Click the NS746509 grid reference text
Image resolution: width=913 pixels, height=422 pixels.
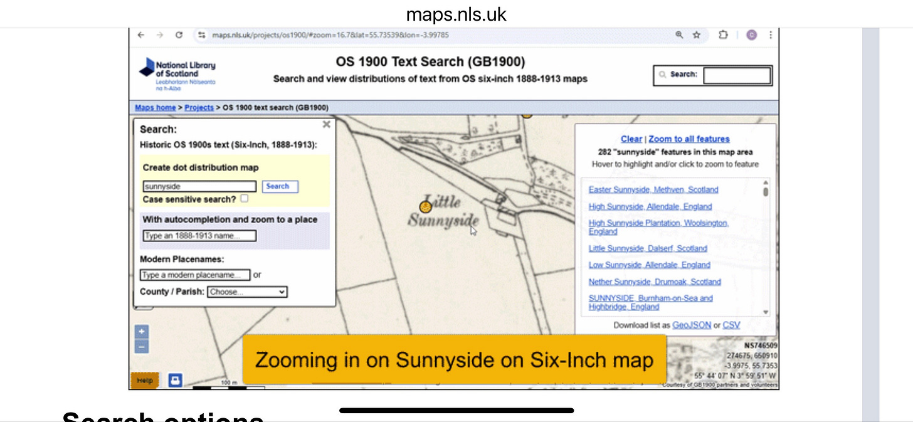(x=761, y=346)
